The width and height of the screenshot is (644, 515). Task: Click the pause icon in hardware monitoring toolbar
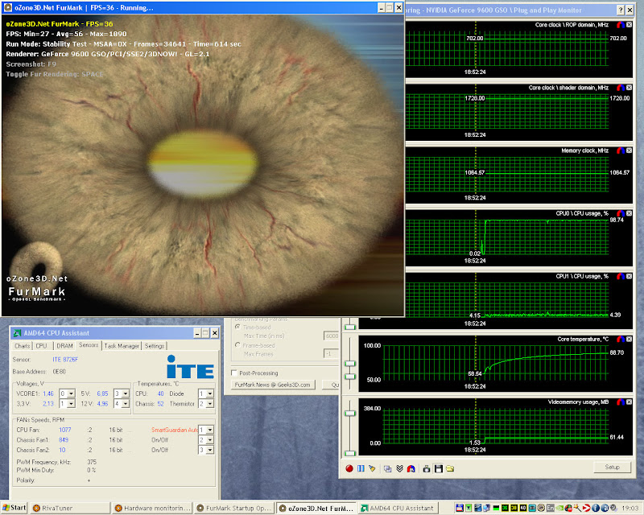pyautogui.click(x=361, y=468)
